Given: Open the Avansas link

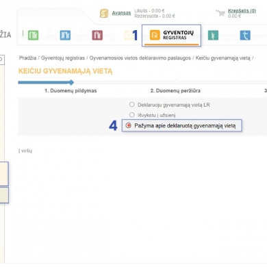Looking at the screenshot, I should tap(121, 13).
